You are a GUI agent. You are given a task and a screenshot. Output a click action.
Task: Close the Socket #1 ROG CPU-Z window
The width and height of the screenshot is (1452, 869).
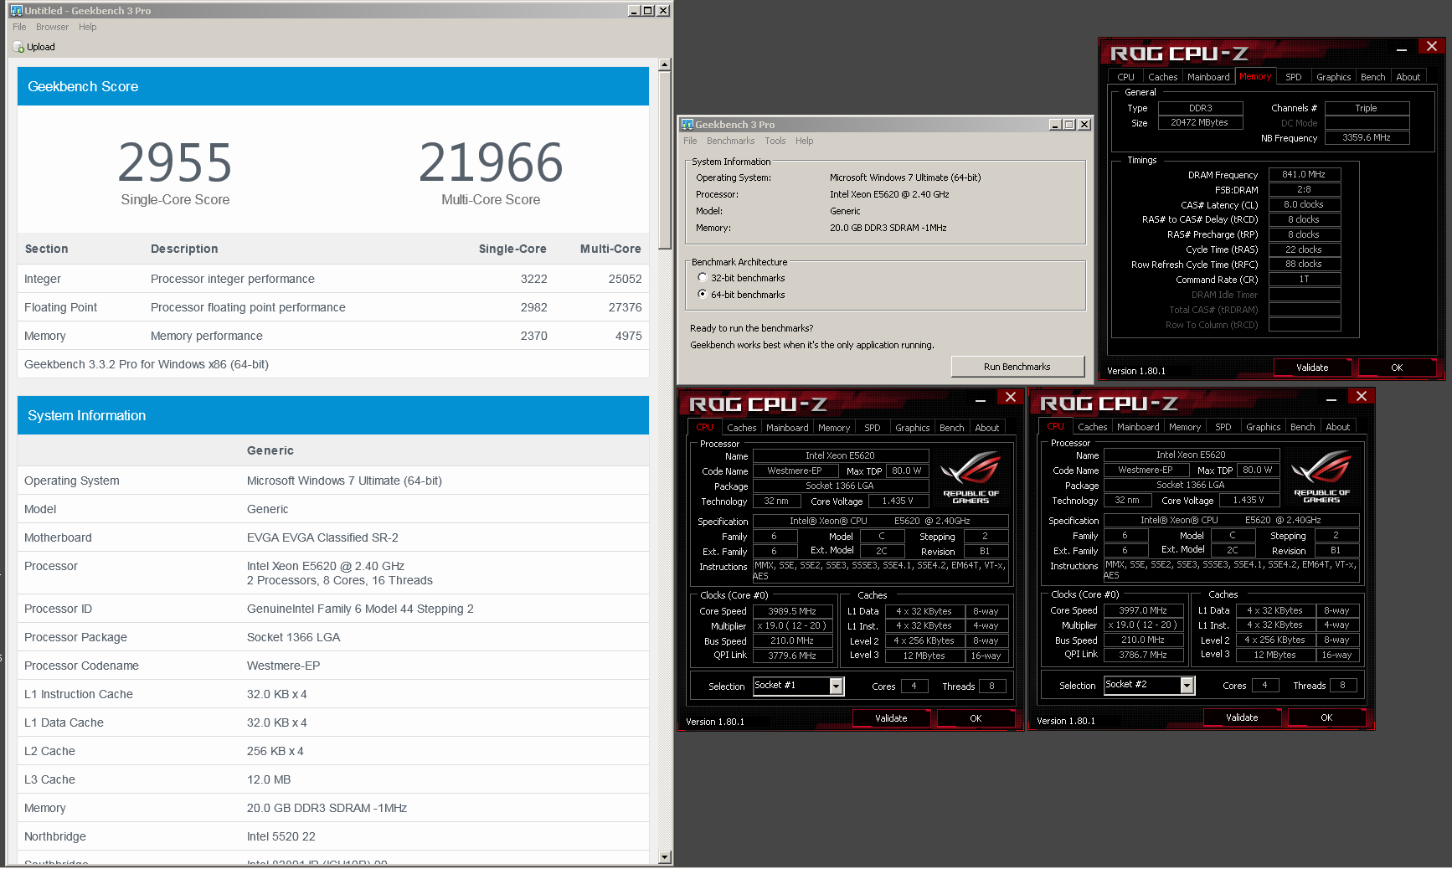(x=1010, y=398)
